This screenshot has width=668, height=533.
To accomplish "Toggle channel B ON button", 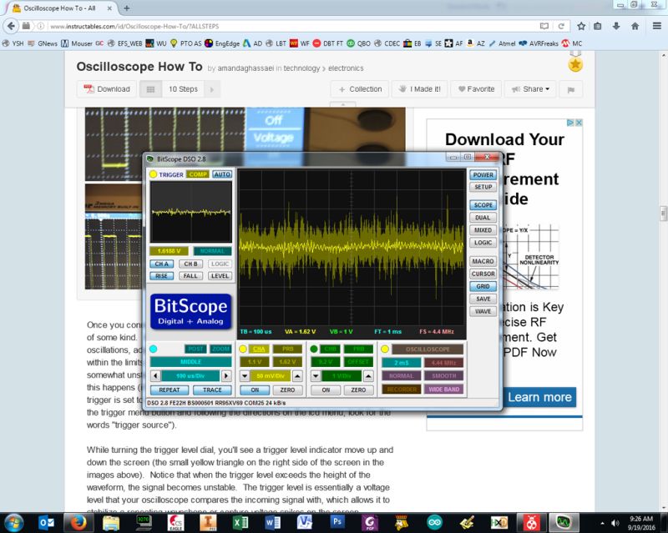I will (326, 390).
